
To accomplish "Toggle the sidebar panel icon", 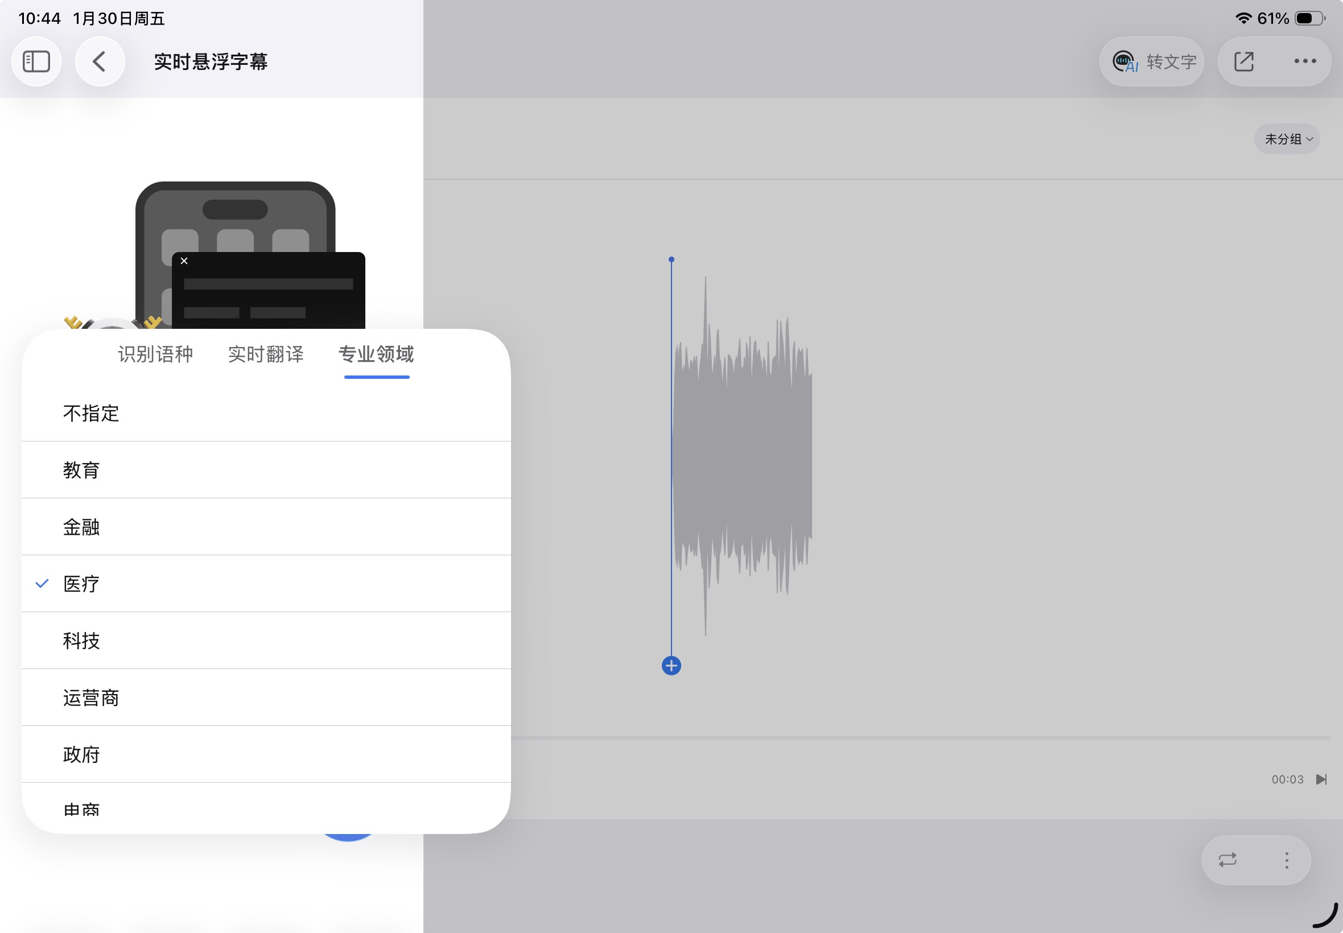I will [36, 61].
